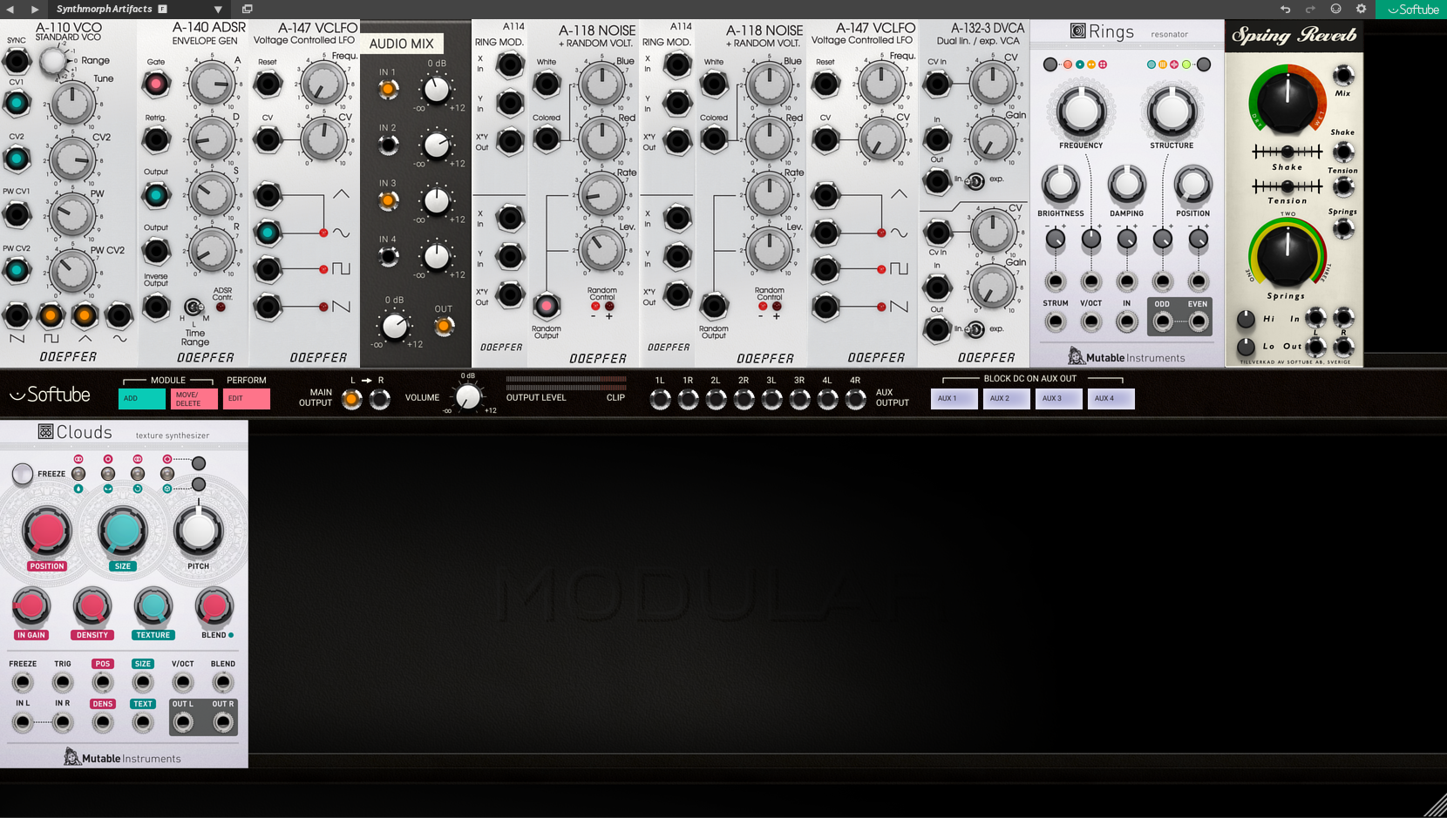This screenshot has height=818, width=1447.
Task: Toggle Freeze on the Clouds module
Action: pyautogui.click(x=22, y=473)
